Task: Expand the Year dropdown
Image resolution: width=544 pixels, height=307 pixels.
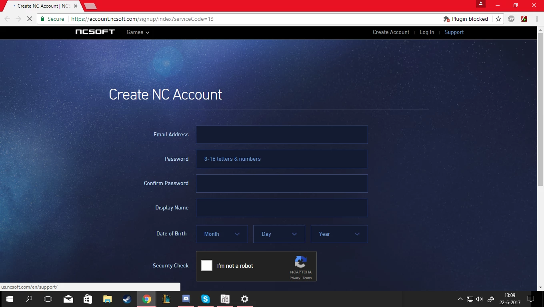Action: (x=339, y=234)
